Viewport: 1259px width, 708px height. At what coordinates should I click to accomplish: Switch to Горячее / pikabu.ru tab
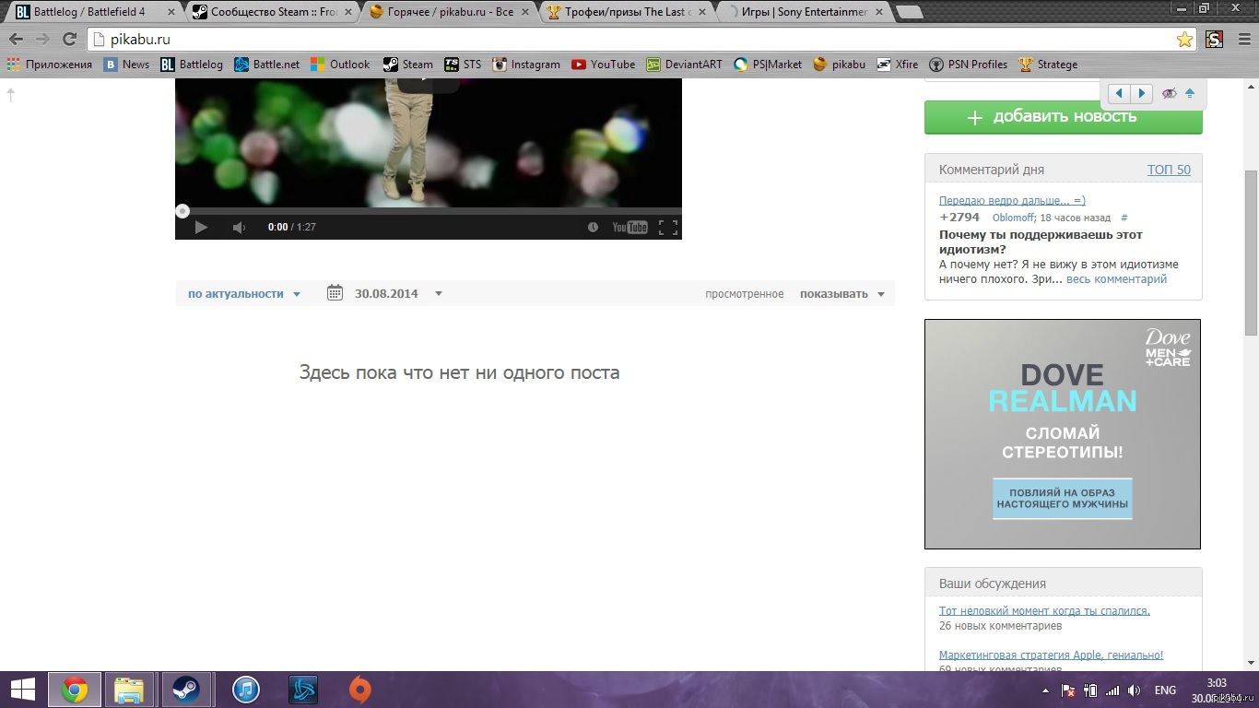click(448, 12)
